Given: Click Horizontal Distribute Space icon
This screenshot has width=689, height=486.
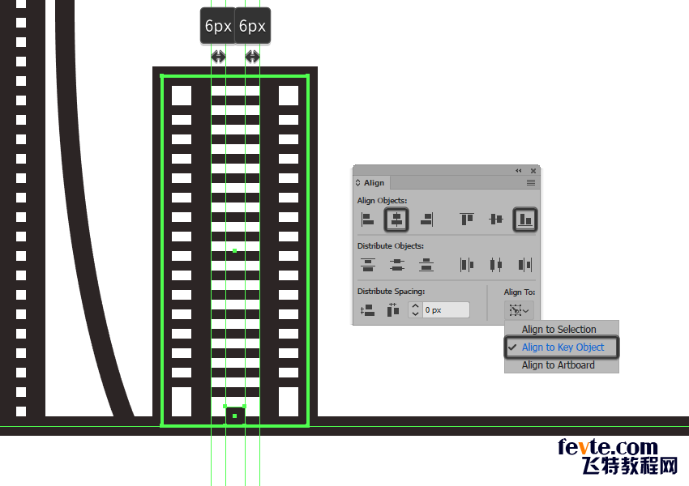Looking at the screenshot, I should click(x=393, y=309).
